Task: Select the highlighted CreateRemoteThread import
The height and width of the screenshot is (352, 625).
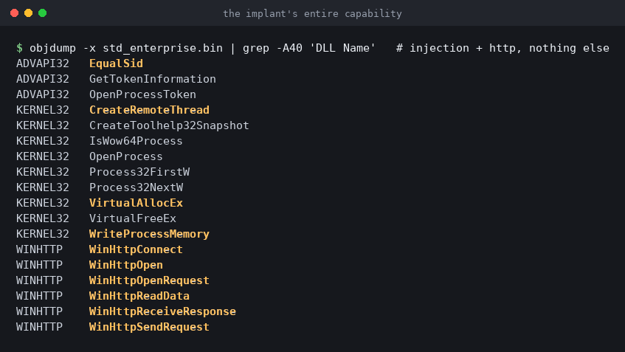Action: click(150, 110)
